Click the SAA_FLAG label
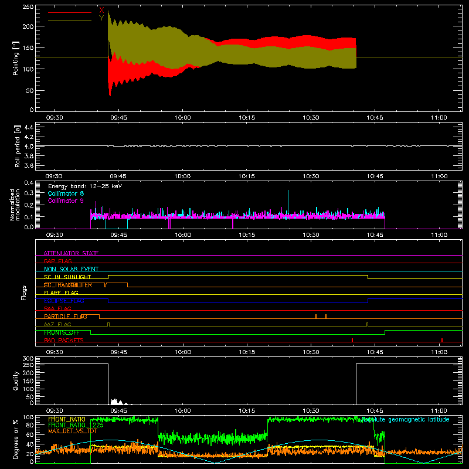Viewport: 469px width, 469px height. [57, 309]
